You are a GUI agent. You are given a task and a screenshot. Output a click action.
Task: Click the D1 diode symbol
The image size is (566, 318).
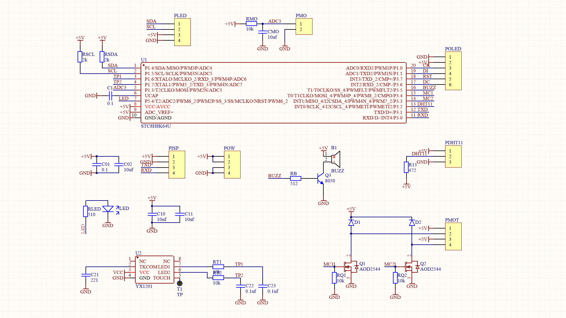tap(351, 223)
